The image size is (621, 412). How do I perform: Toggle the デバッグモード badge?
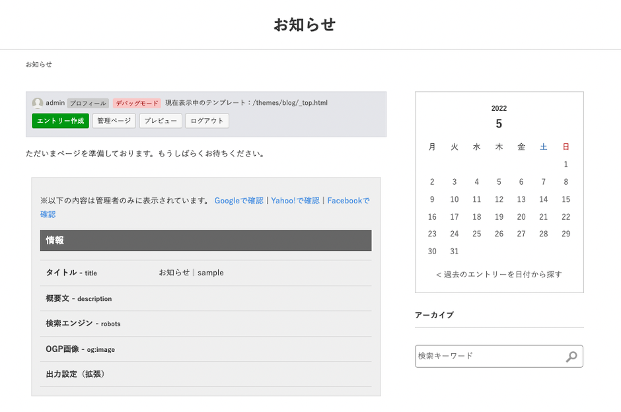click(137, 104)
